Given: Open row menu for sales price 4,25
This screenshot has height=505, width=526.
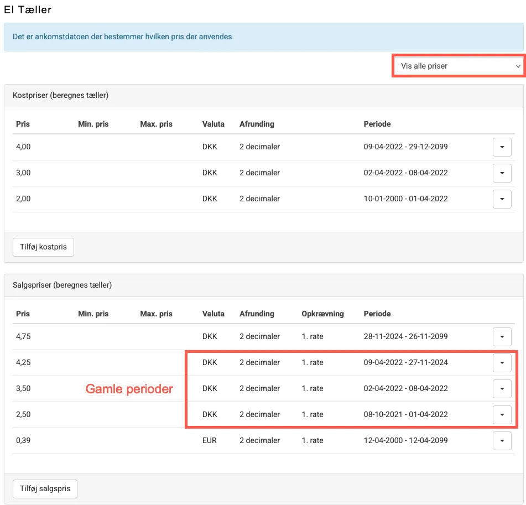Looking at the screenshot, I should coord(502,363).
